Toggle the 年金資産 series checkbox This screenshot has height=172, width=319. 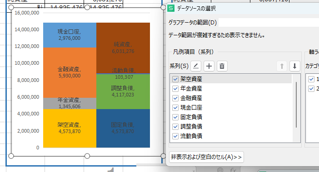[175, 89]
